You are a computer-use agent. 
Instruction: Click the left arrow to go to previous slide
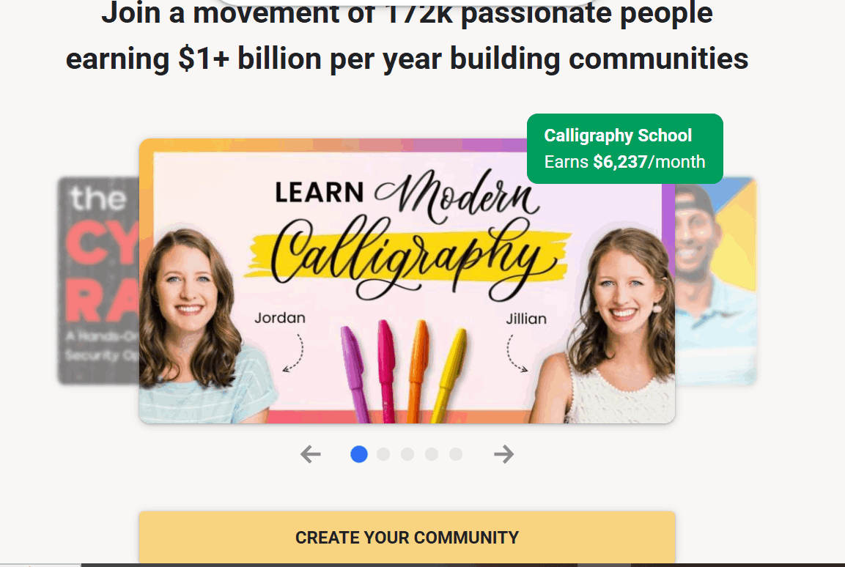point(311,454)
